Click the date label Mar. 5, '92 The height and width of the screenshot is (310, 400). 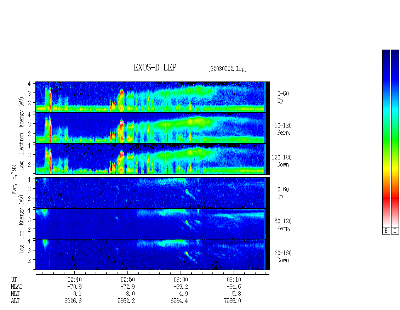click(14, 179)
